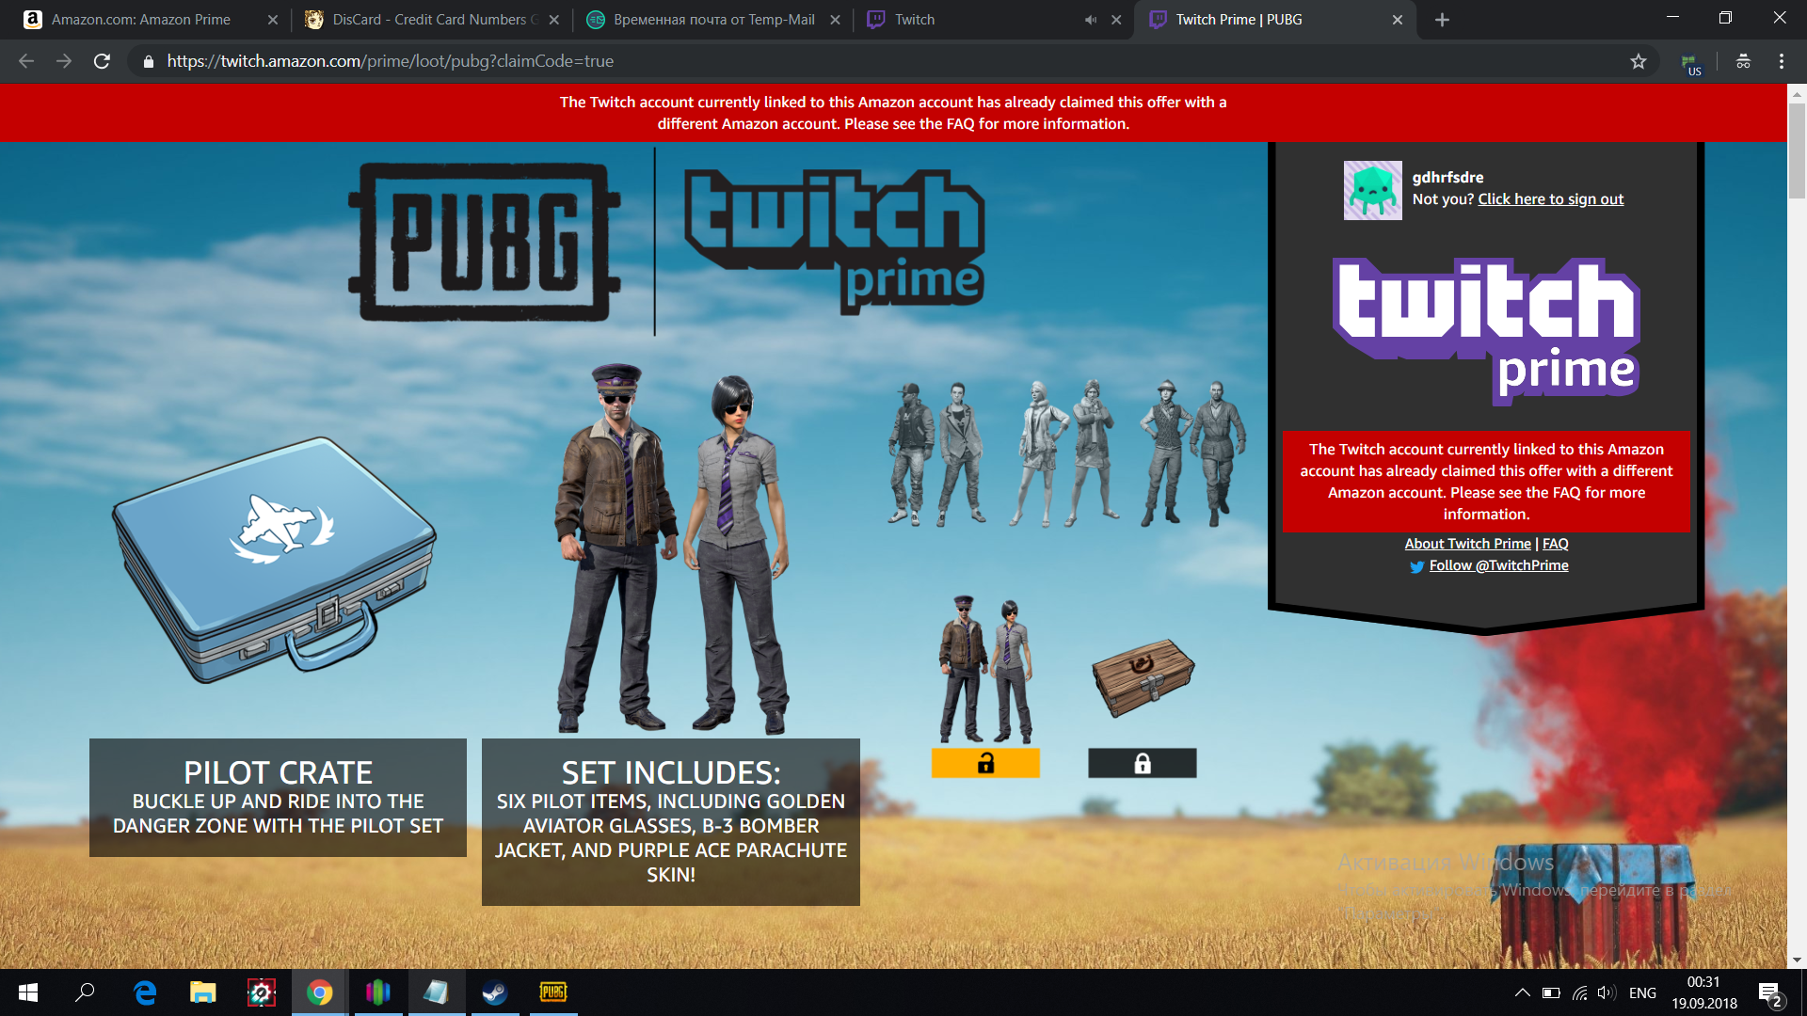Change the ENG input language
The image size is (1807, 1016).
(x=1642, y=992)
